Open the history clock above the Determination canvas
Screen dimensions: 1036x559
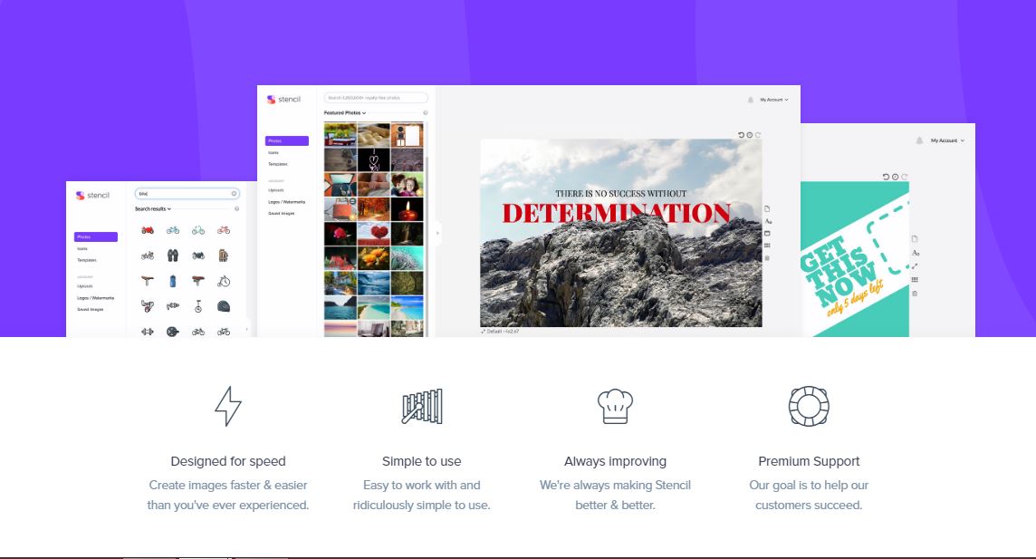click(x=749, y=135)
